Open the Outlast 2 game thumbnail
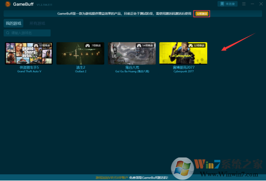The height and width of the screenshot is (181, 266). (x=80, y=53)
